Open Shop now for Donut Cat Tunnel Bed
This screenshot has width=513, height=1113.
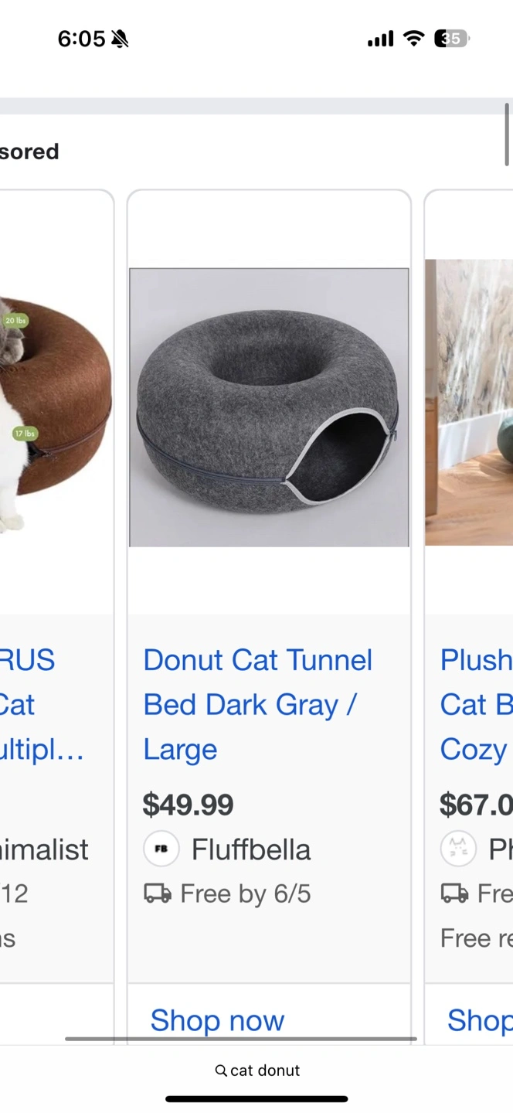[217, 1020]
